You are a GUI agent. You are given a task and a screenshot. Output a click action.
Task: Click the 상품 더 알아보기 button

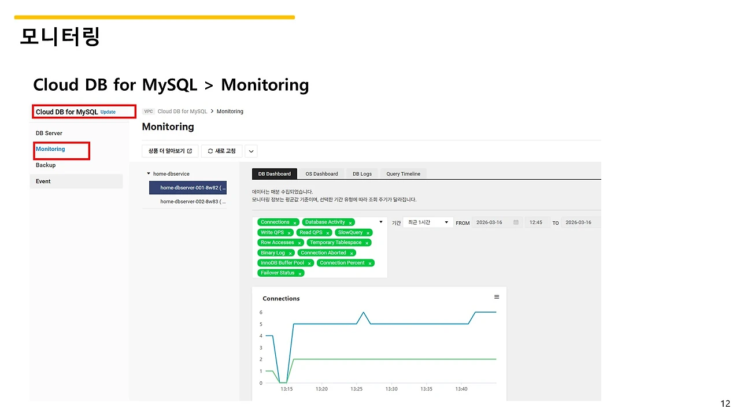(x=170, y=151)
